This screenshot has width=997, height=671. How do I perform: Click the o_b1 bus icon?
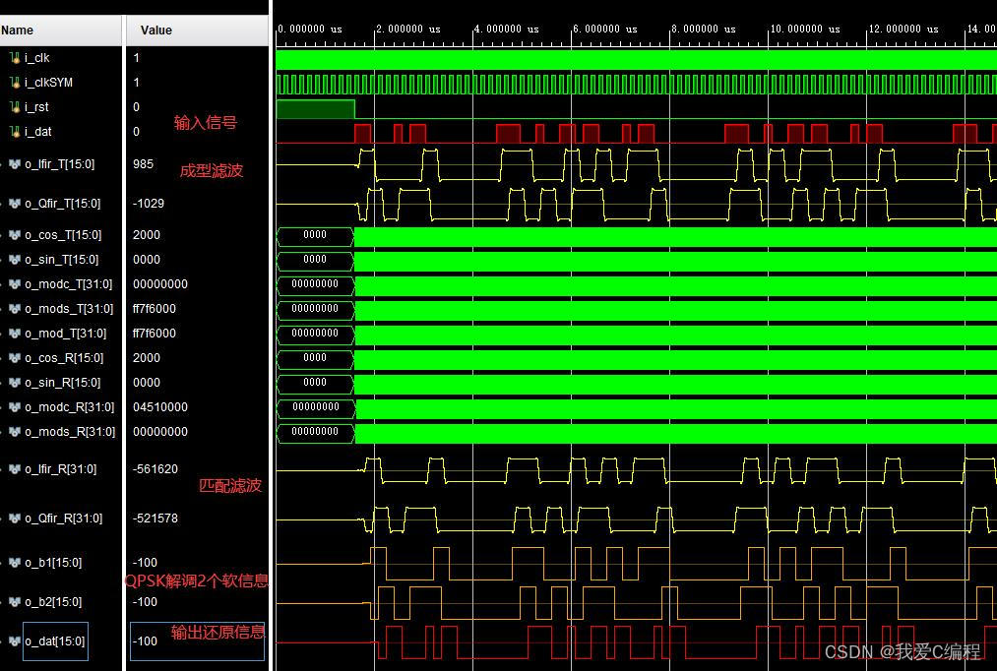(15, 563)
